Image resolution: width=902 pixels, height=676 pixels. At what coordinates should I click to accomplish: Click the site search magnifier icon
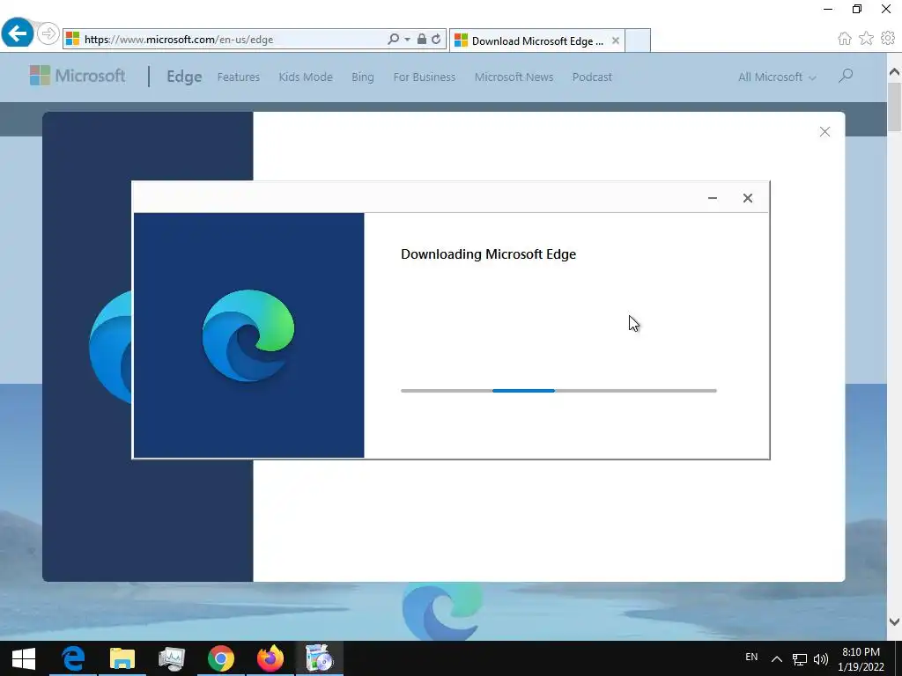click(845, 76)
